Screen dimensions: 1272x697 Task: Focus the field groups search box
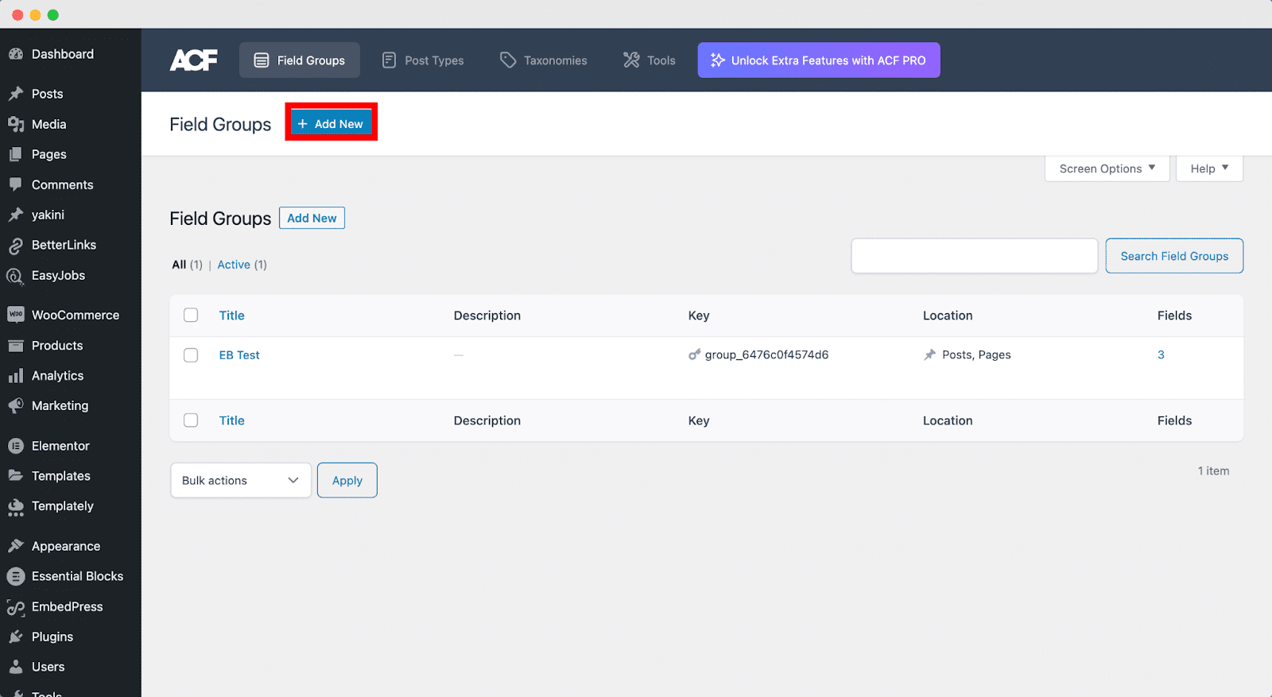pos(975,256)
